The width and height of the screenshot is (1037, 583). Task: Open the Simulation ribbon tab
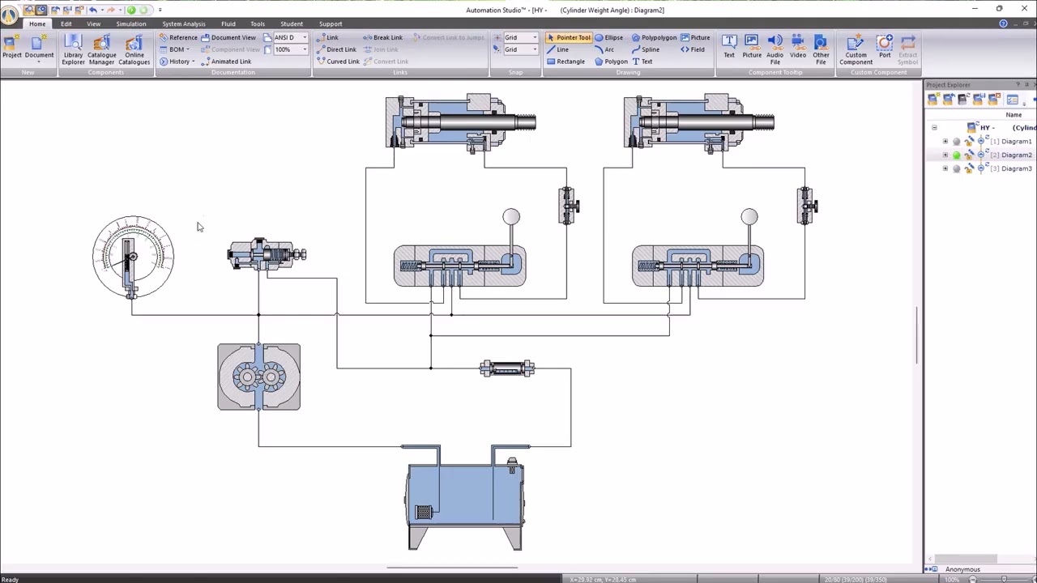[130, 23]
